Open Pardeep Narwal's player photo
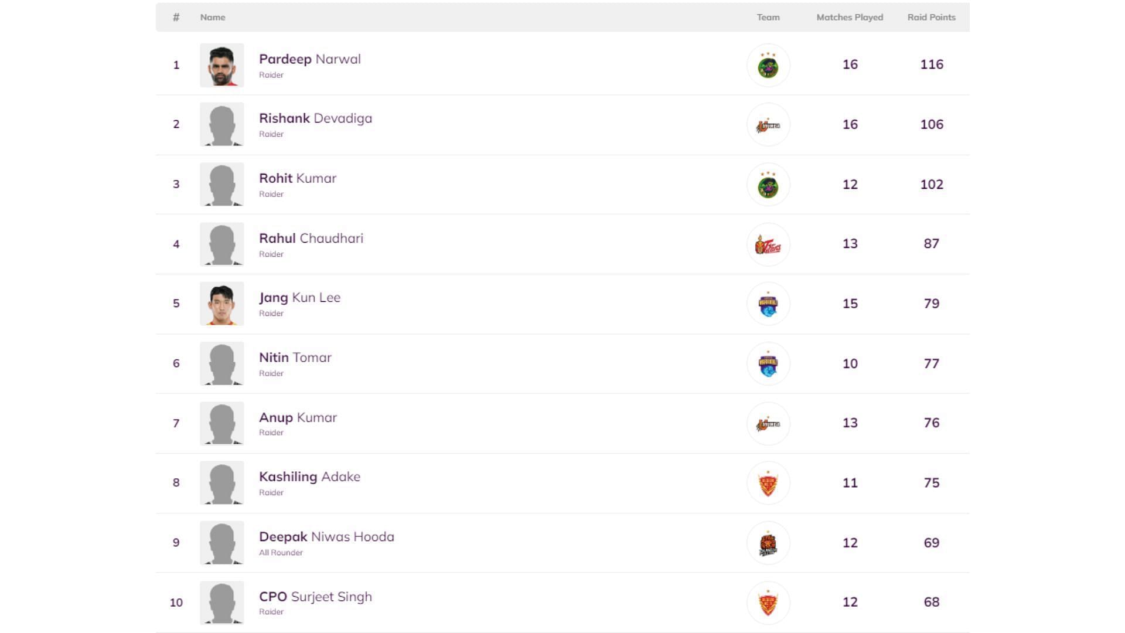Screen dimensions: 1125x633 [x=221, y=65]
